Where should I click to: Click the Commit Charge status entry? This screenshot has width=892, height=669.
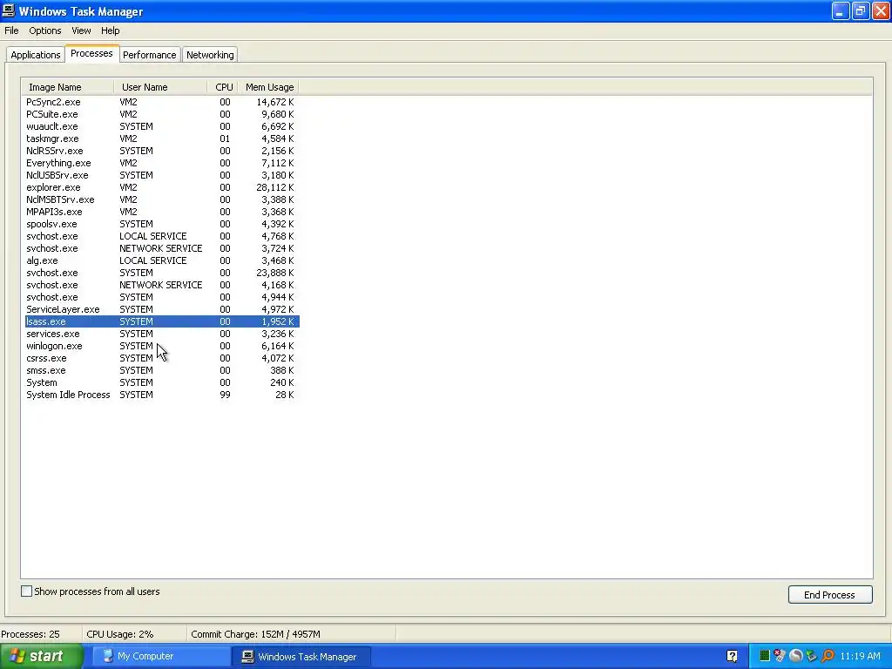tap(255, 634)
